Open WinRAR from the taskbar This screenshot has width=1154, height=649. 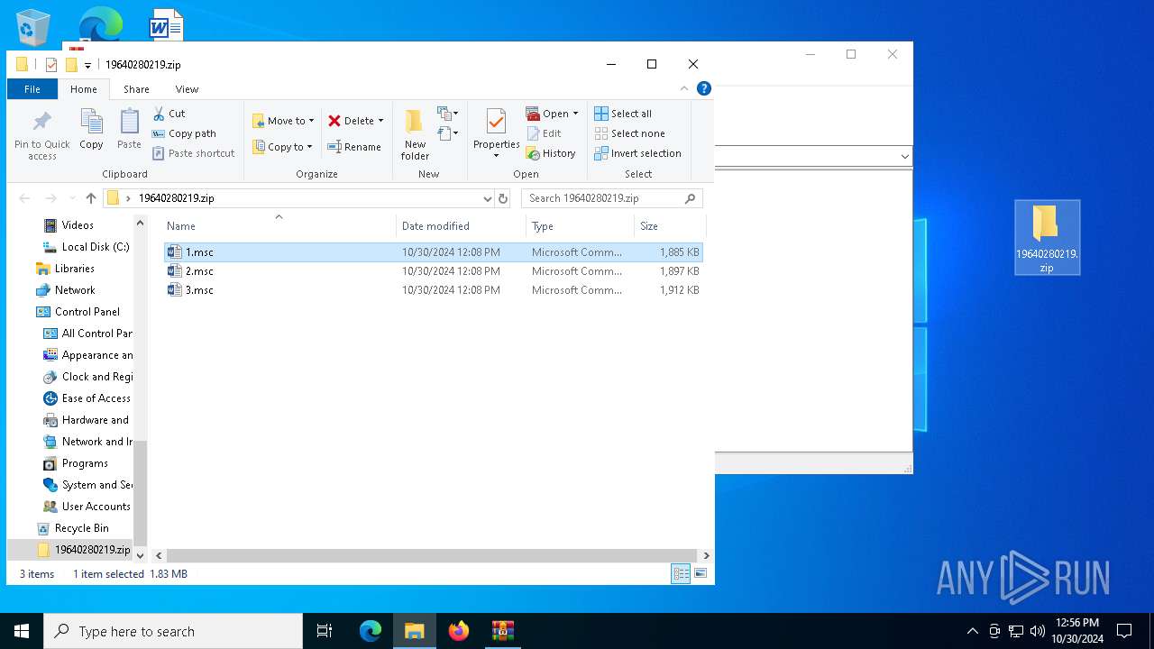click(502, 631)
